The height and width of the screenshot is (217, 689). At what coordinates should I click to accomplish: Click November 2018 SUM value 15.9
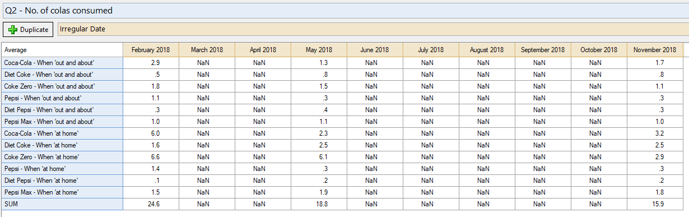pos(655,204)
